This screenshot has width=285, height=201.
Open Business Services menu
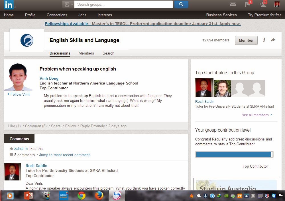click(x=221, y=15)
